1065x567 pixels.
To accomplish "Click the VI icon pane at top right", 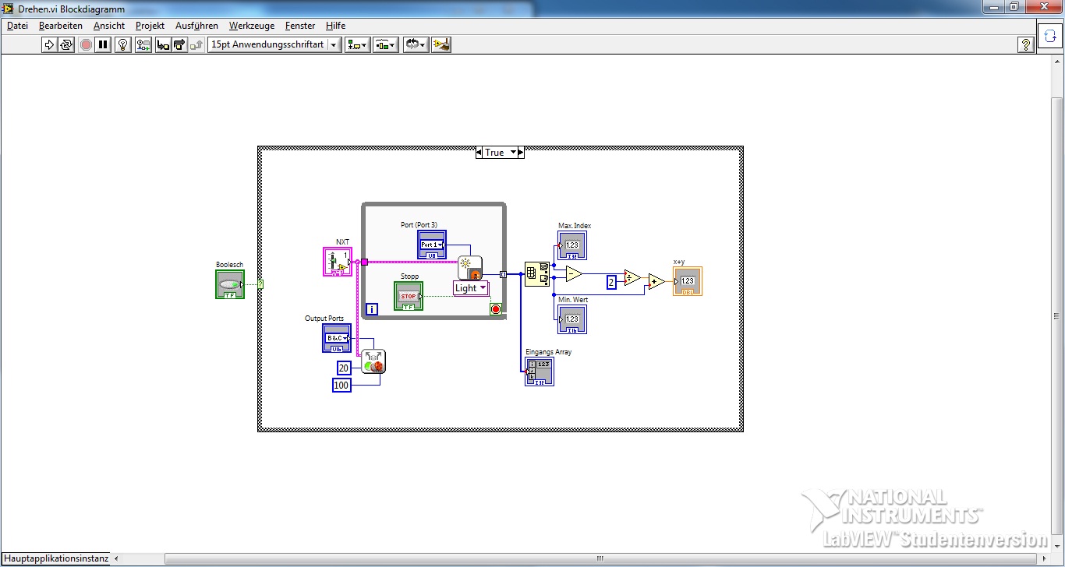I will click(x=1049, y=35).
